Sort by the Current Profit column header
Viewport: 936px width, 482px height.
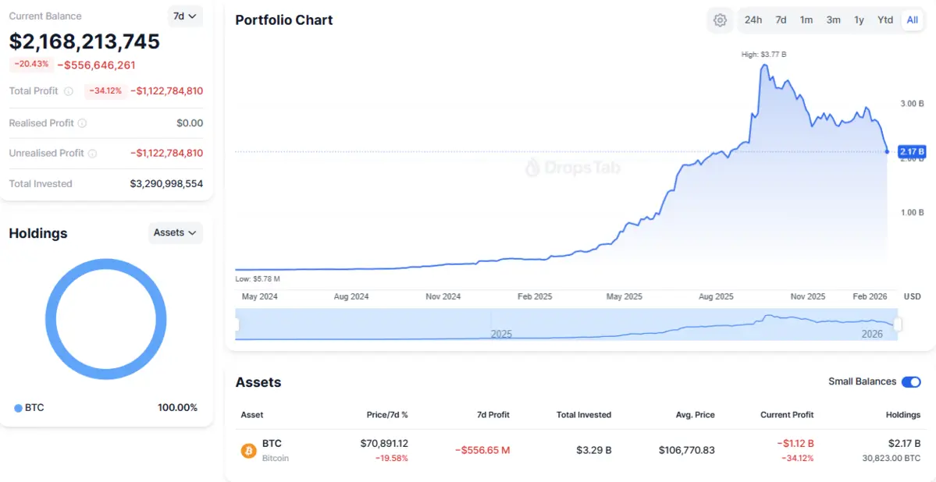(x=787, y=415)
